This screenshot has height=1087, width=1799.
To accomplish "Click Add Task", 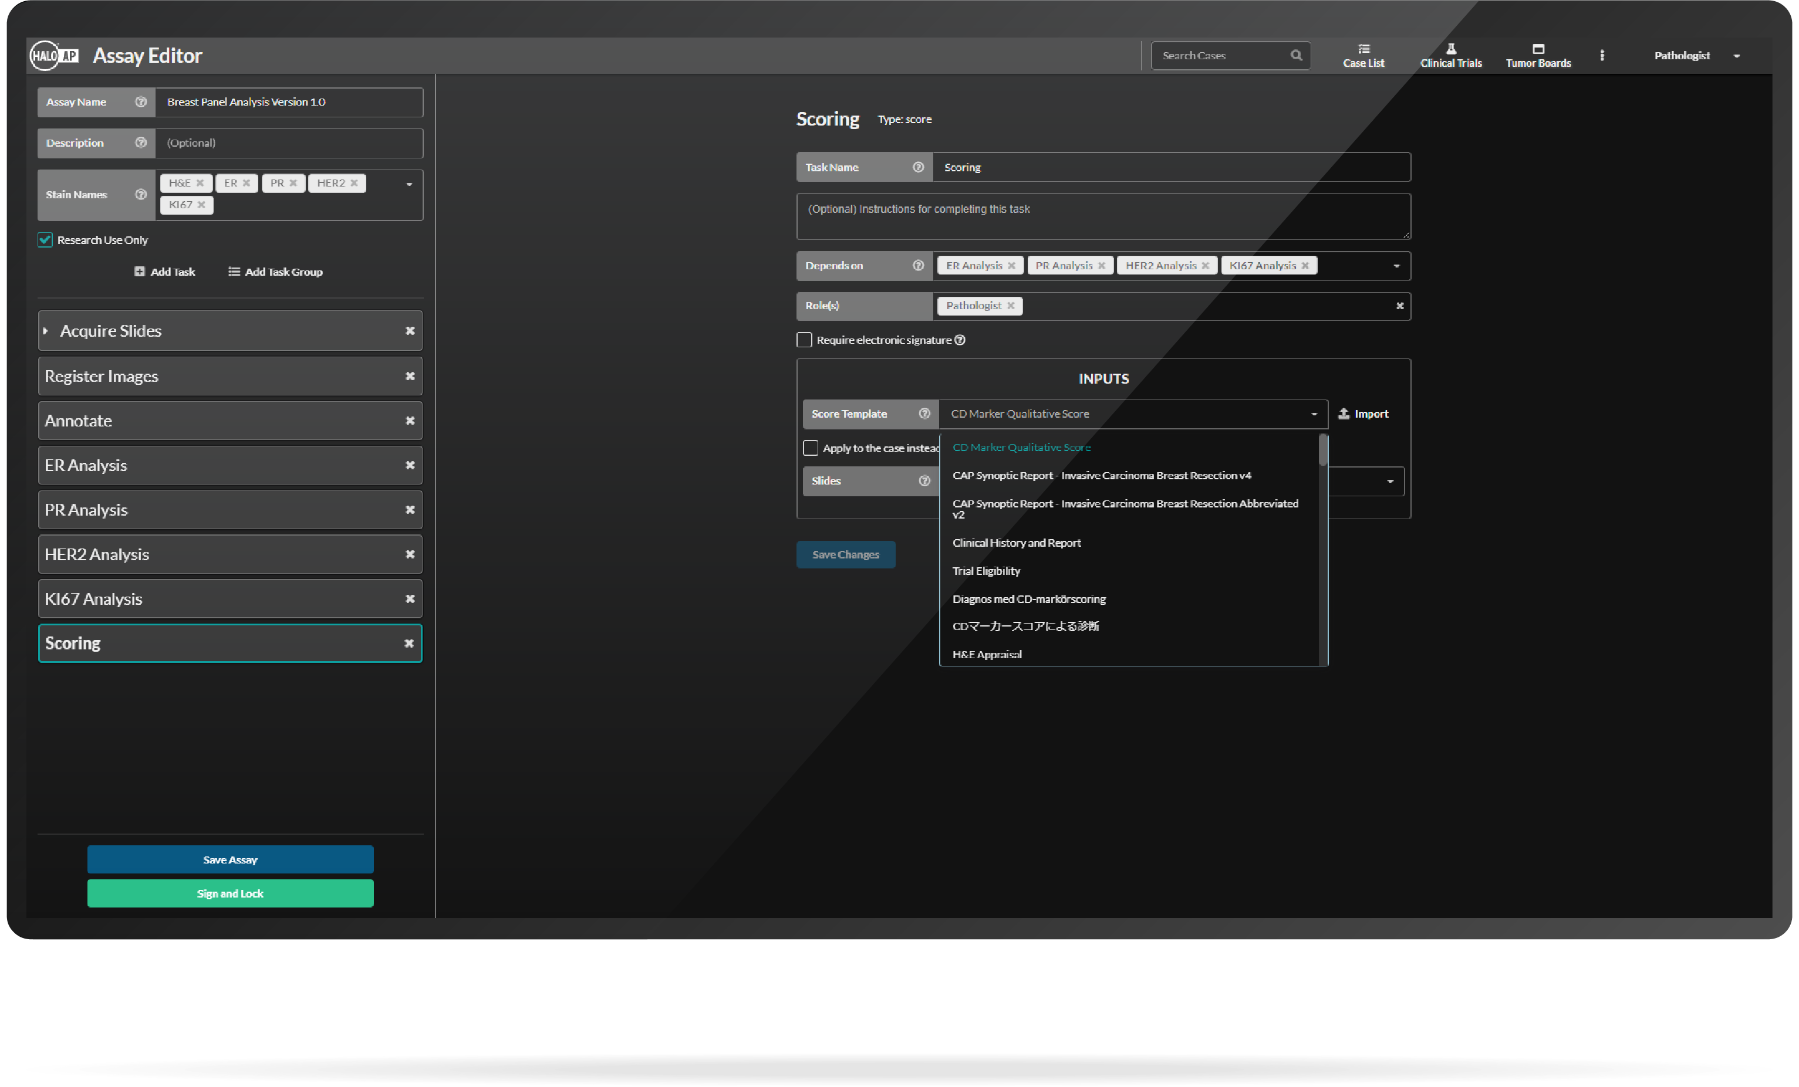I will pos(165,272).
